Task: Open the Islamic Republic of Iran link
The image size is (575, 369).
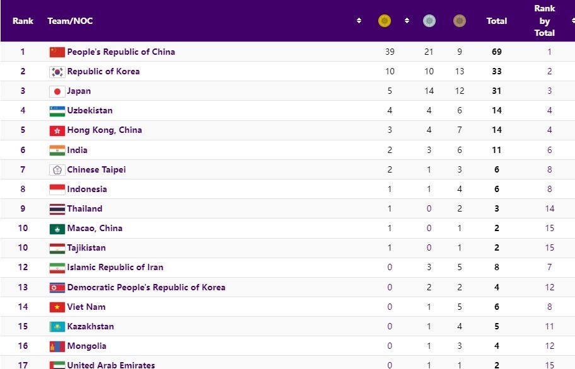Action: click(115, 268)
